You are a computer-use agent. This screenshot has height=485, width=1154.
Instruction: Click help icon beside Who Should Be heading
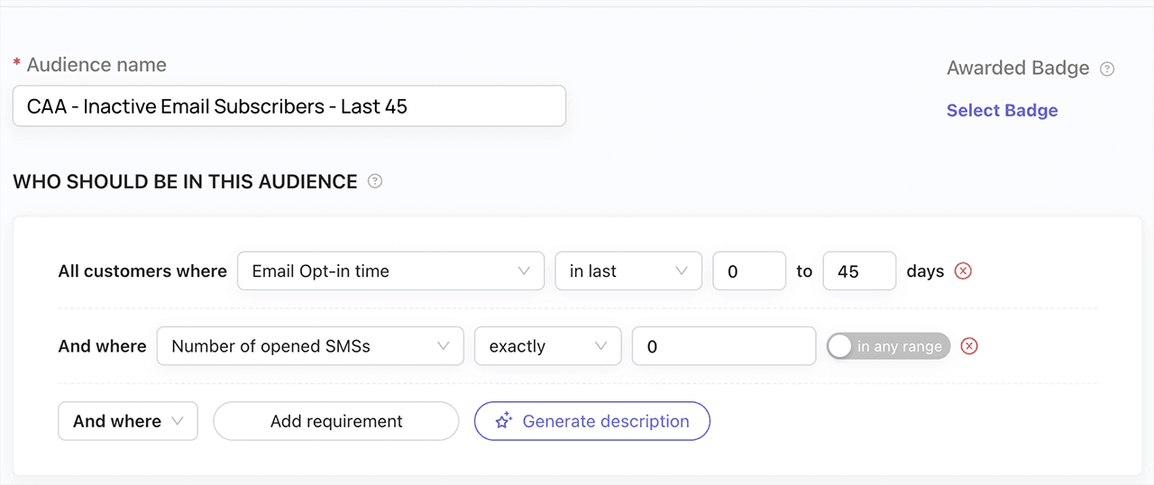point(375,181)
